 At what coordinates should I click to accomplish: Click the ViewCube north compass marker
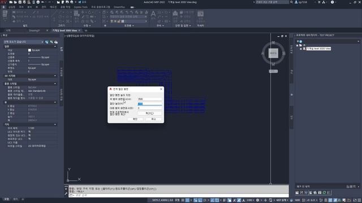pos(273,43)
